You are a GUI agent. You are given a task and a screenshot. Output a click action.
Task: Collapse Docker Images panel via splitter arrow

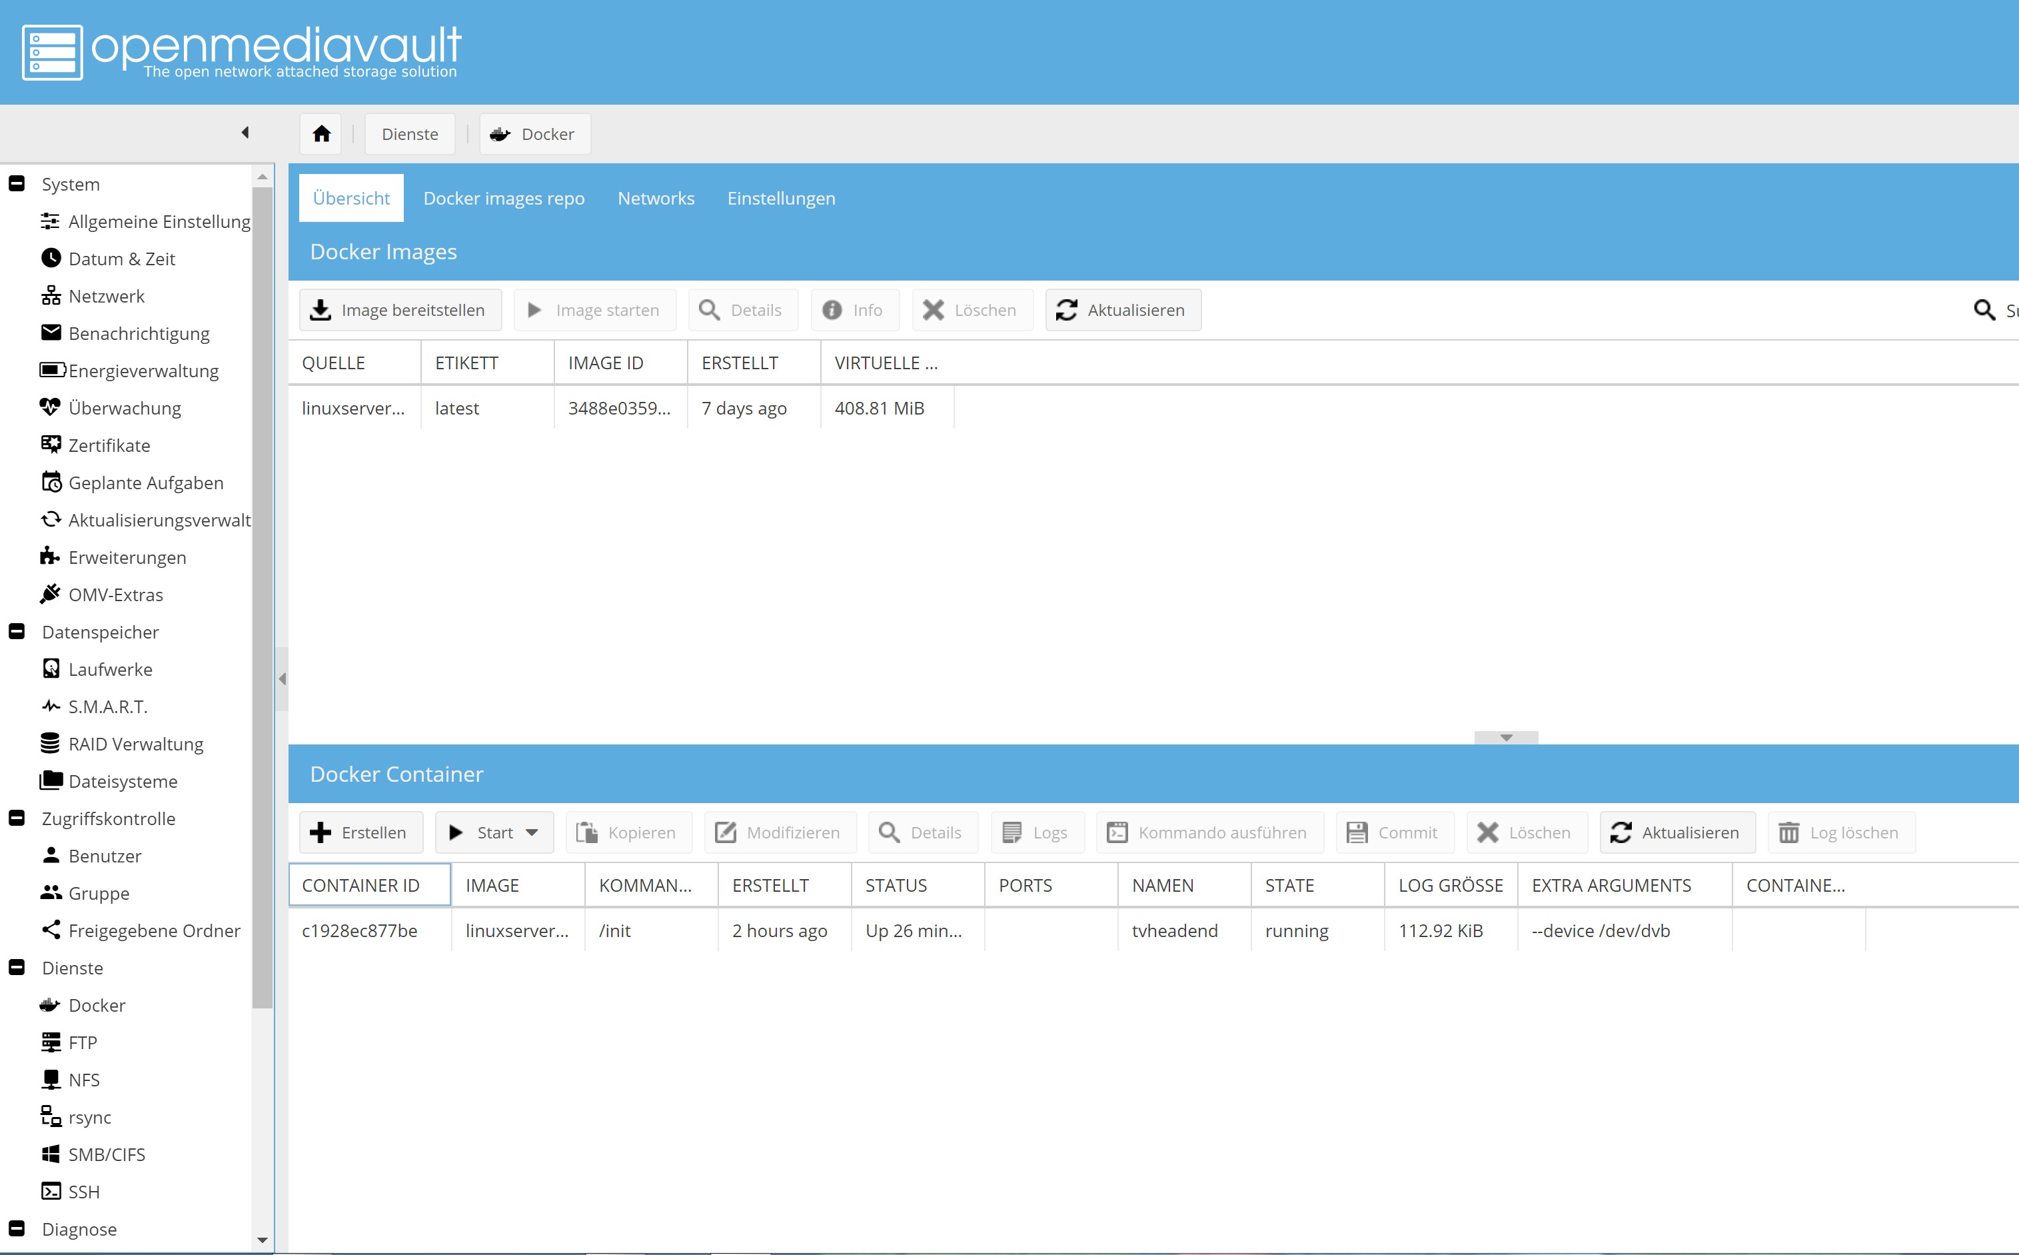(1506, 738)
